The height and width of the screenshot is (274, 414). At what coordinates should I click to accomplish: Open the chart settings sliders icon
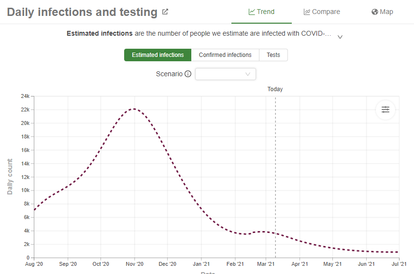point(385,110)
